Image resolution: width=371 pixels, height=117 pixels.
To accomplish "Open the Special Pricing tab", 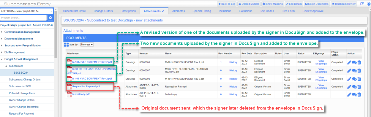I will [202, 11].
